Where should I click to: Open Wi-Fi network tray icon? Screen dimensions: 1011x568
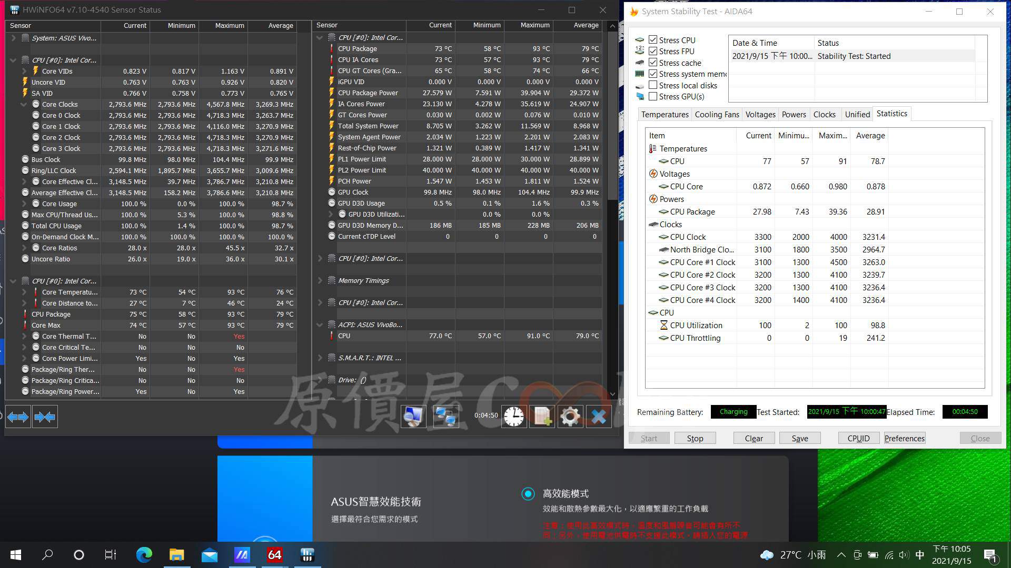(889, 555)
